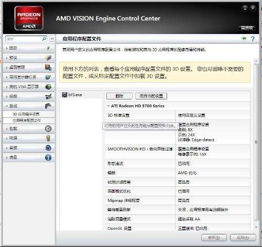262x247 pixels.
Task: Click the 应用程序配置文件 page heading
Action: 82,39
